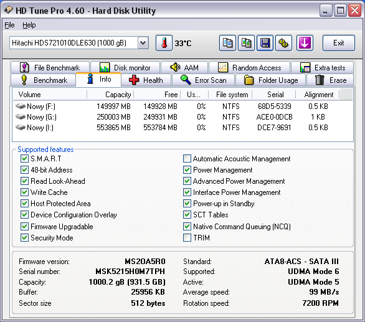The image size is (365, 322).
Task: Click the serial value 68D5-5339
Action: (275, 107)
